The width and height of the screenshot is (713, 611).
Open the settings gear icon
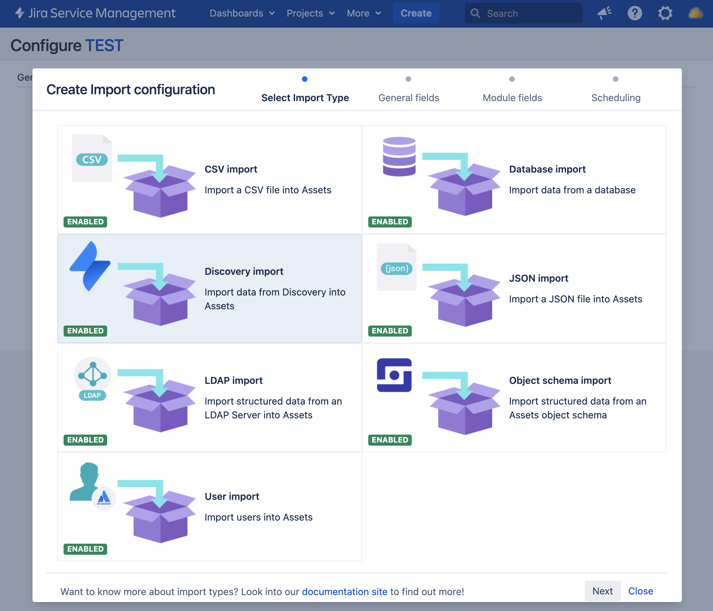coord(665,13)
